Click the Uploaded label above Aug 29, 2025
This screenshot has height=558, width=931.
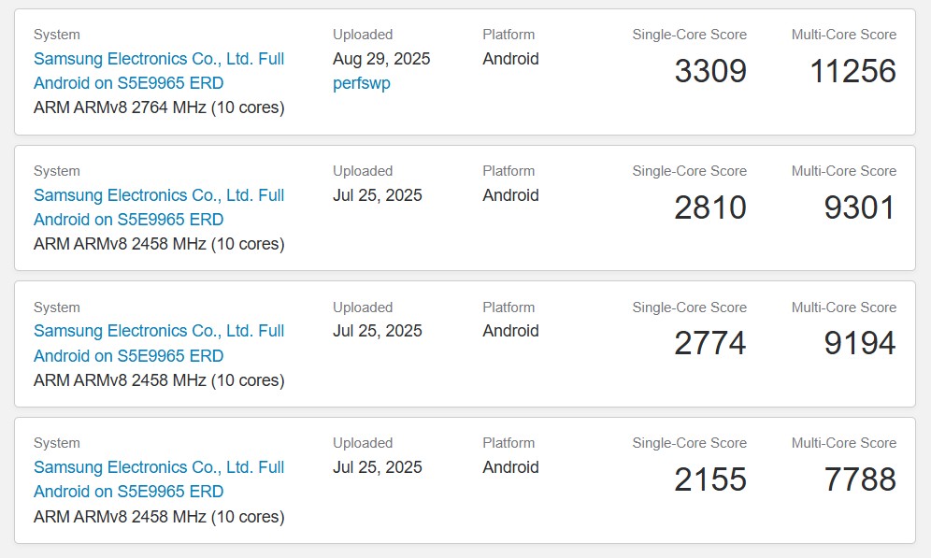tap(363, 35)
